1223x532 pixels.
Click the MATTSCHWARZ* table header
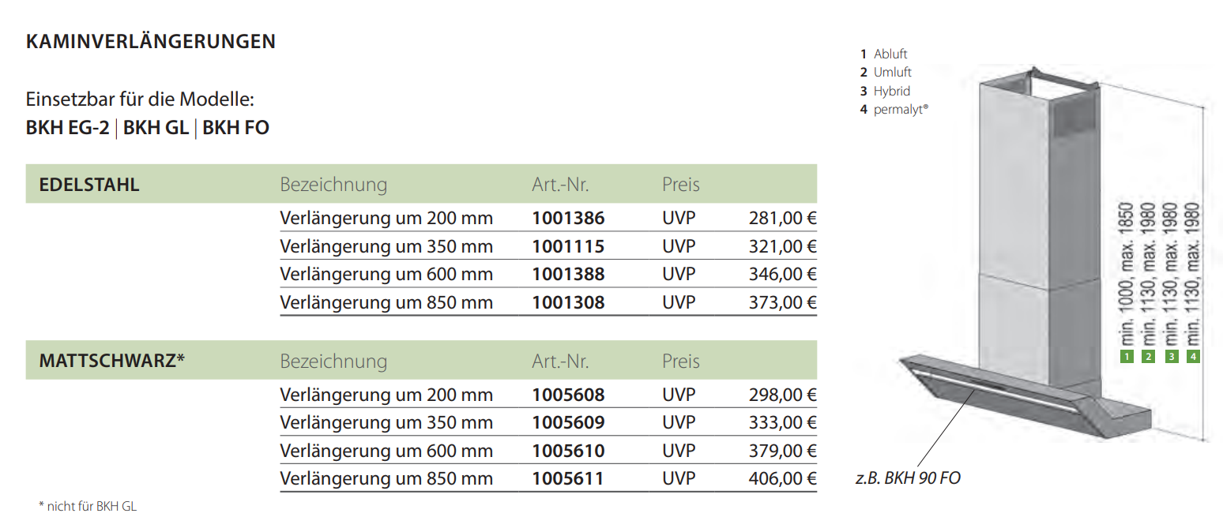(x=112, y=361)
